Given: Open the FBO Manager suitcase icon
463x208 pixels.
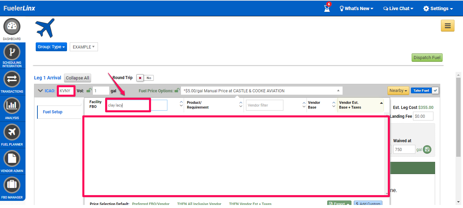Looking at the screenshot, I should point(12,185).
